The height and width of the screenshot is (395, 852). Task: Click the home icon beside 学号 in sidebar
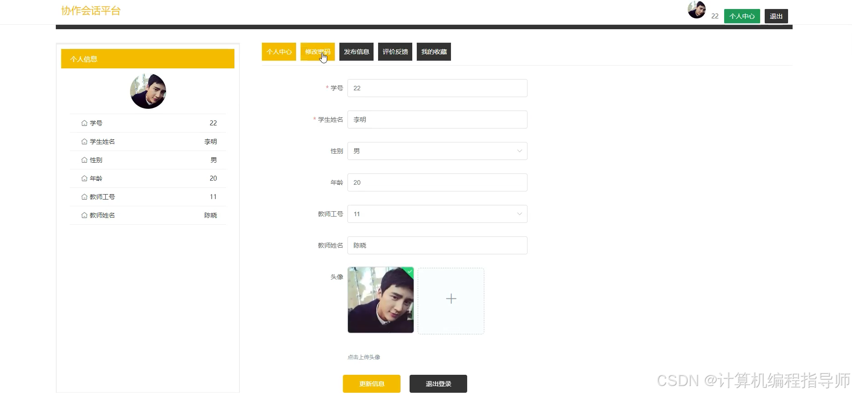pos(84,123)
